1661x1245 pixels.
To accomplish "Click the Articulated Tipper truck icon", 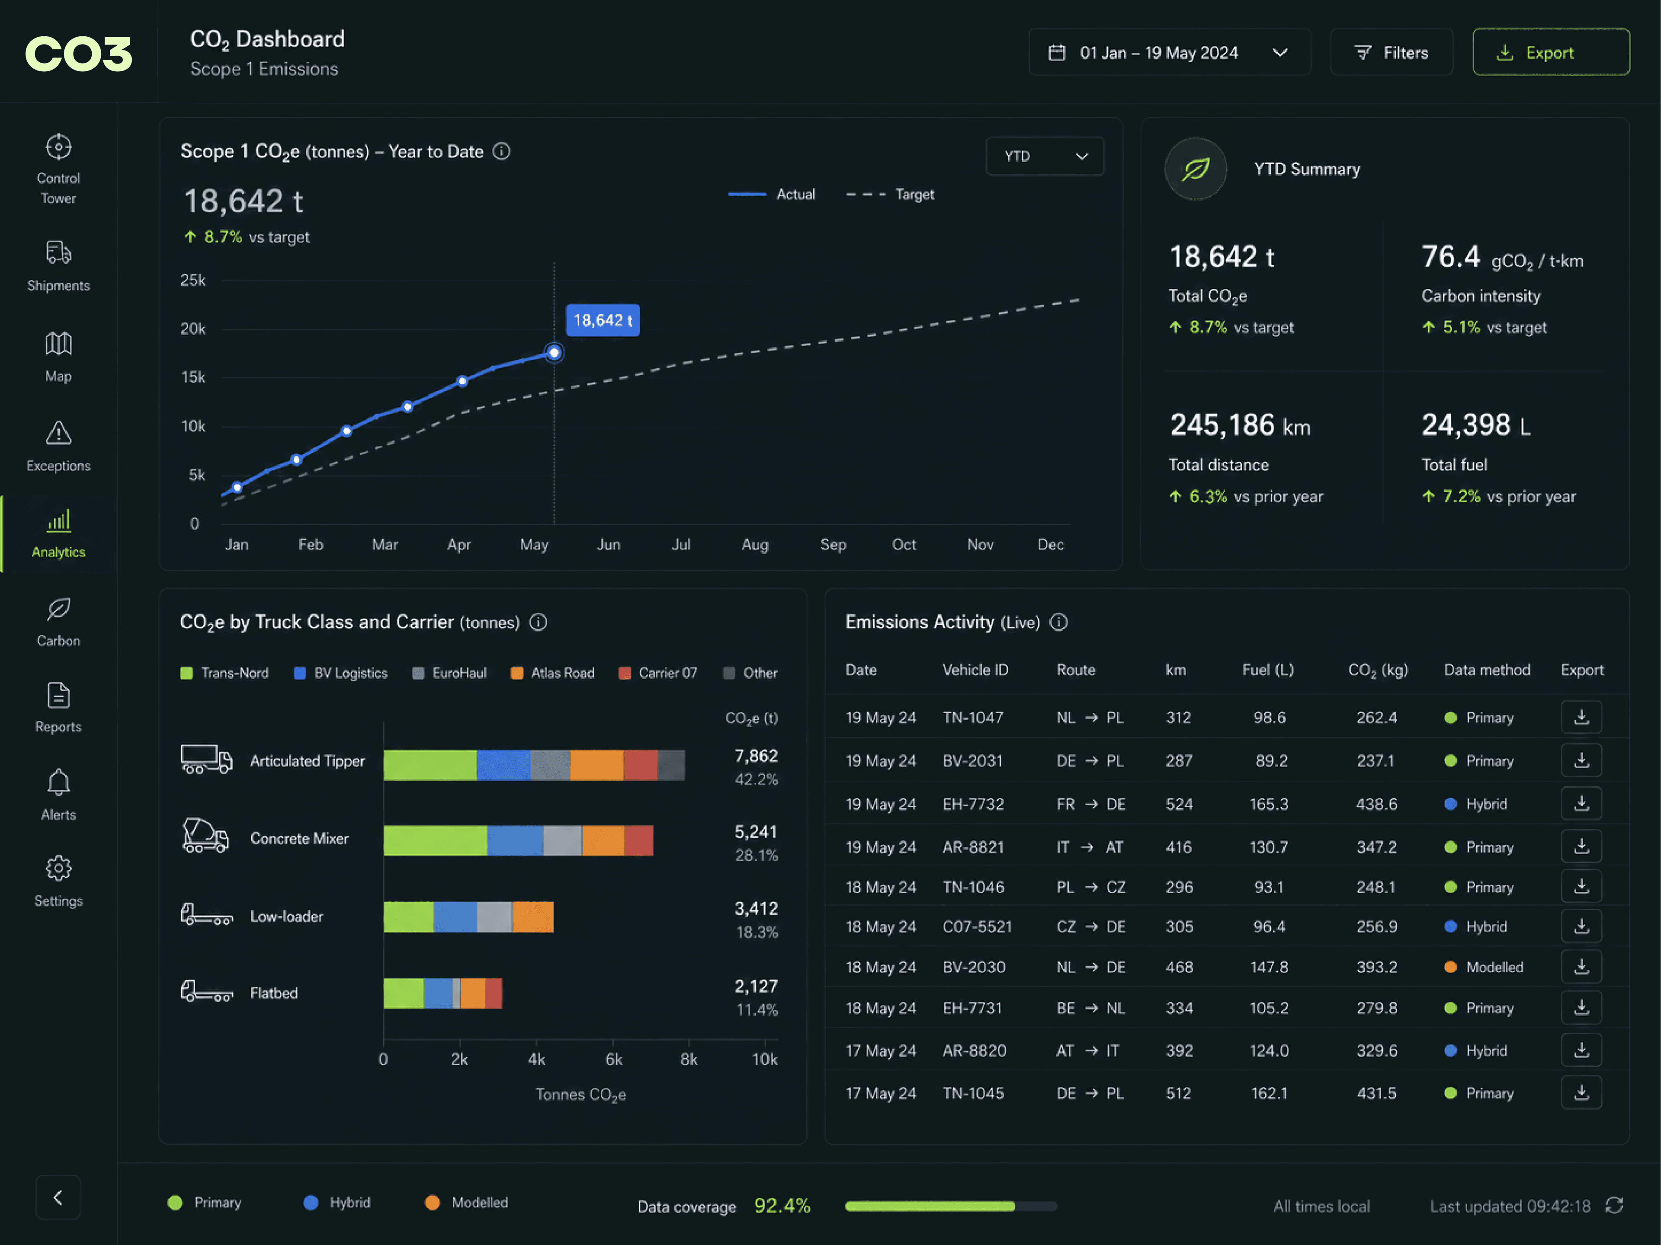I will coord(206,760).
